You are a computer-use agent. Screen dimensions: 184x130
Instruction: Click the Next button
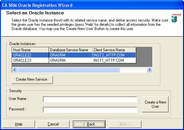click(x=125, y=124)
